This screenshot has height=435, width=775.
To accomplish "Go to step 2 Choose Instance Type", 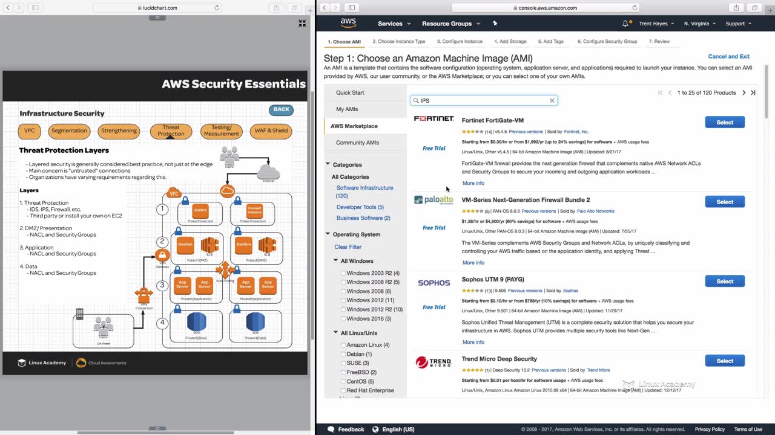I will click(x=399, y=42).
